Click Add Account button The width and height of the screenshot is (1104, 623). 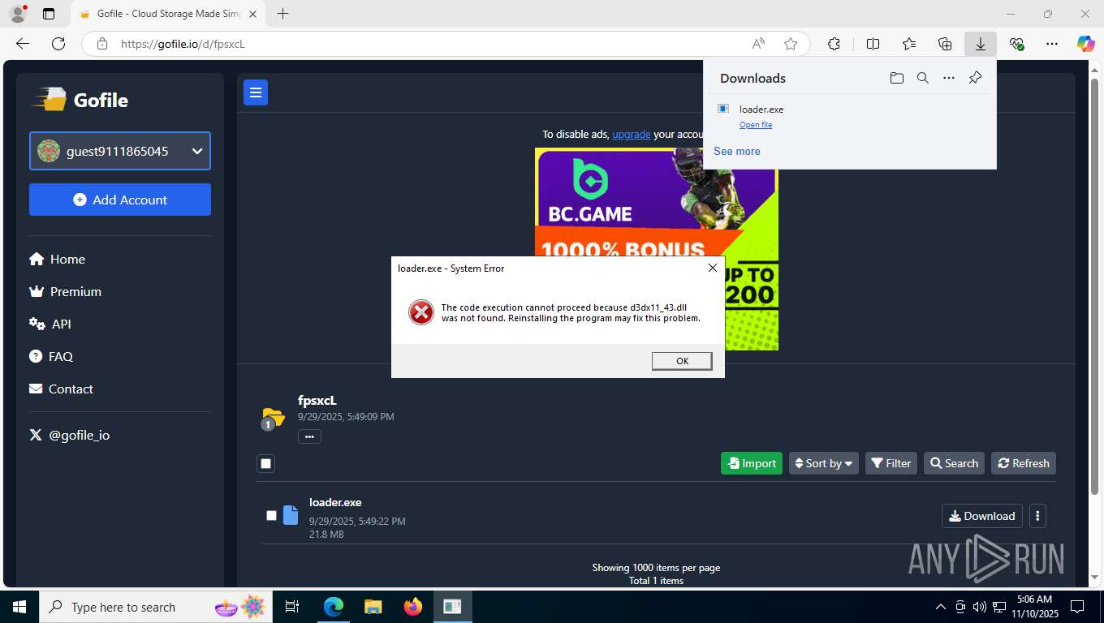[120, 200]
